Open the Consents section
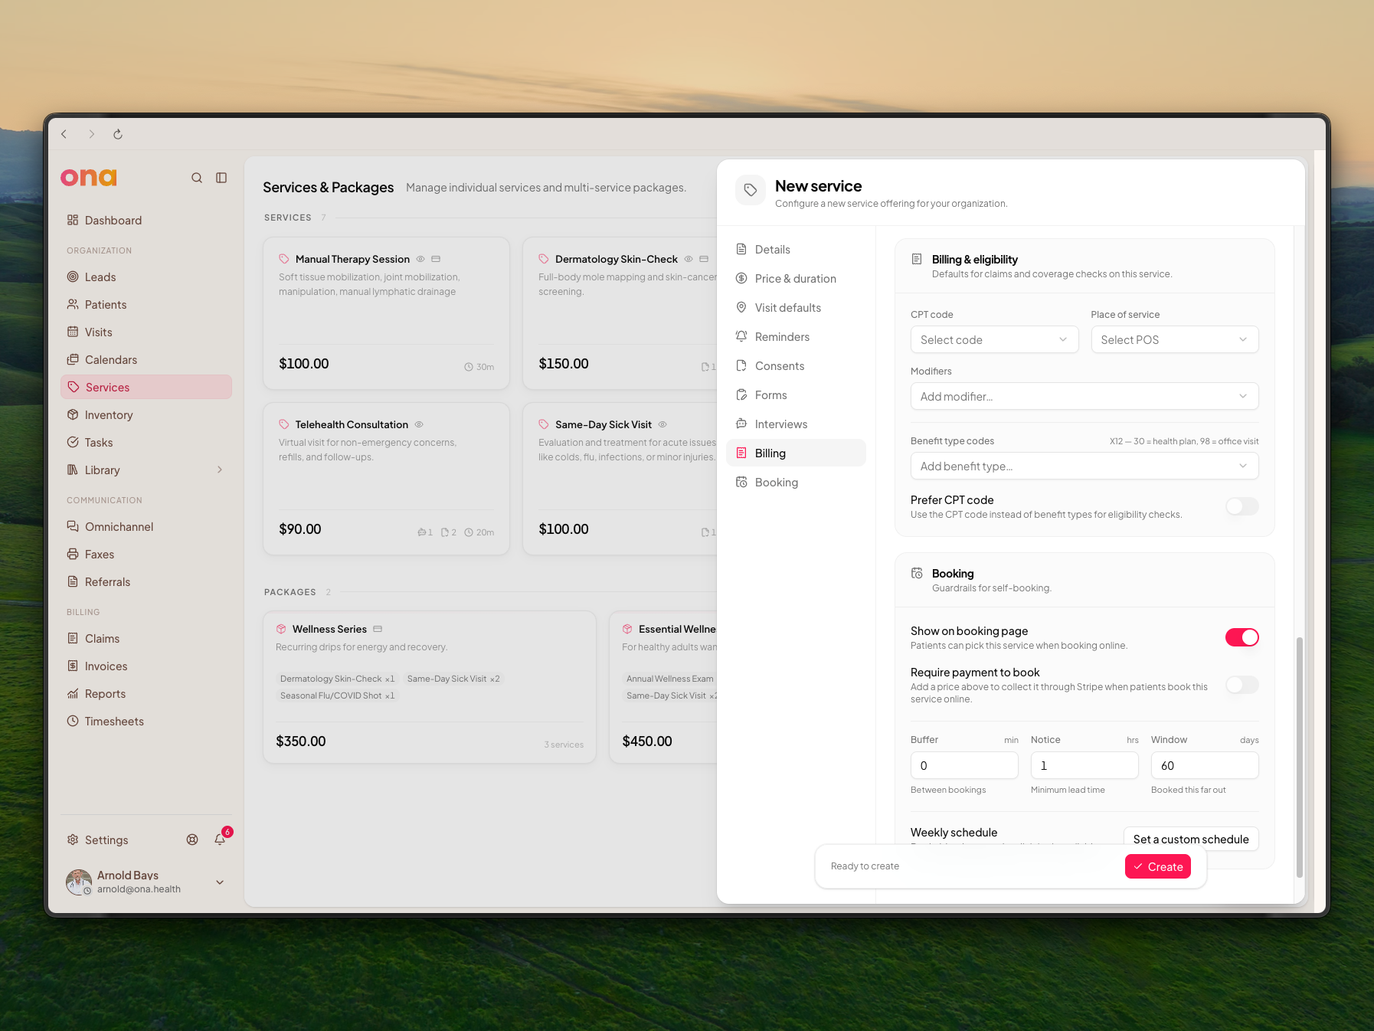 point(796,365)
